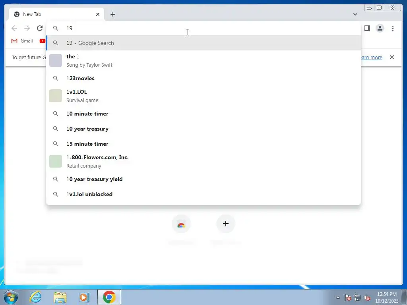Click the magnifier beside '19 - Google Search'

point(56,43)
